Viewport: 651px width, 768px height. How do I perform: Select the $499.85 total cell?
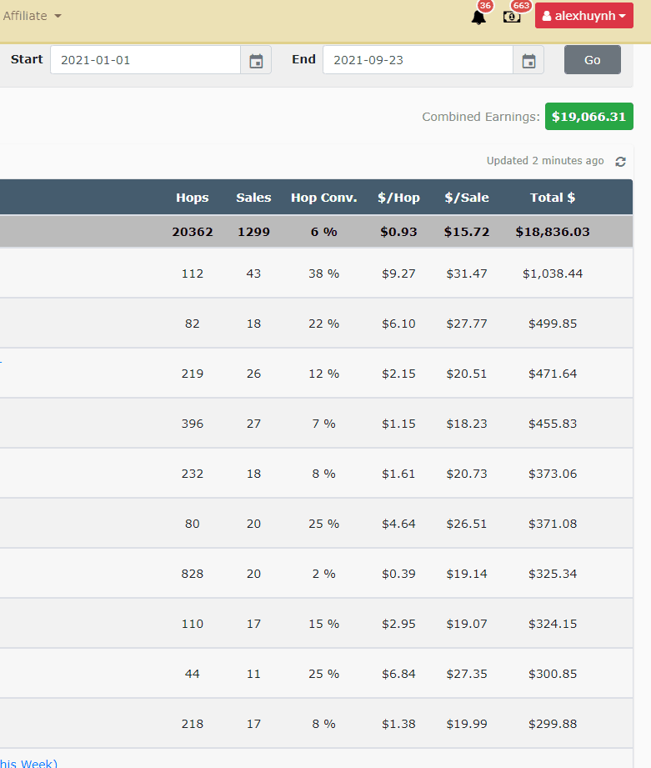(x=553, y=324)
